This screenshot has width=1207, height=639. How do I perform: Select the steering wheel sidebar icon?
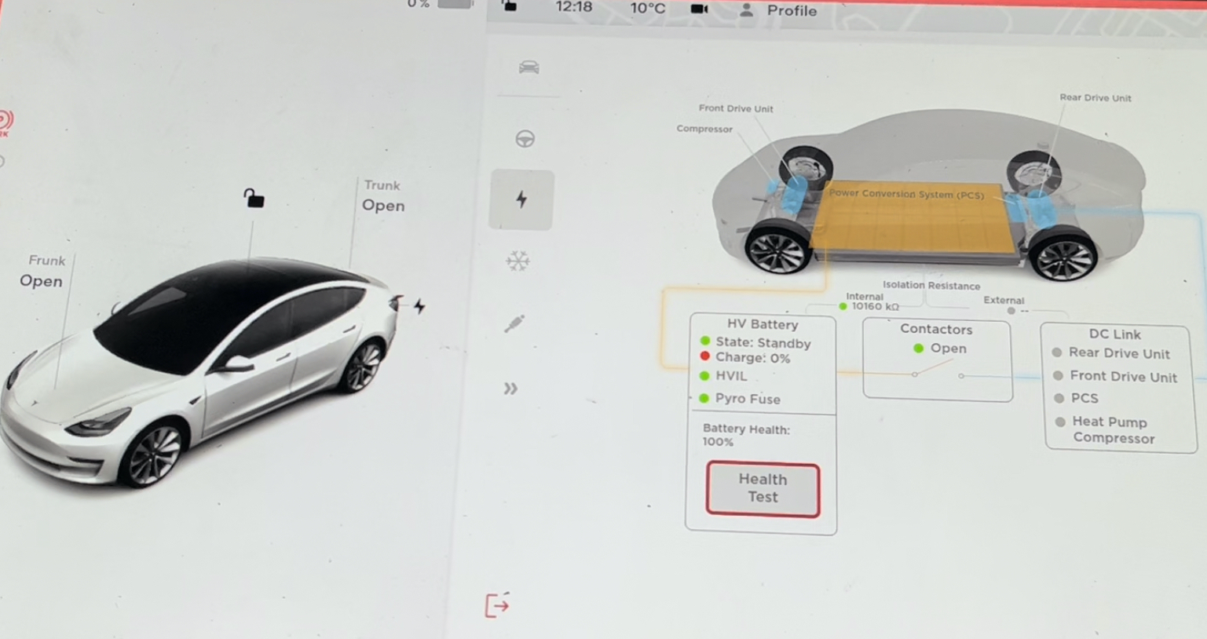click(525, 139)
